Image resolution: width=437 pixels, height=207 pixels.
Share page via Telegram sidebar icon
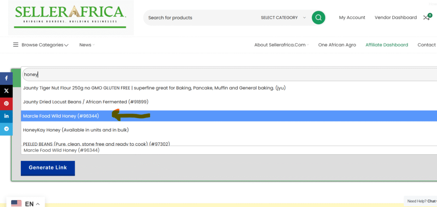[x=6, y=129]
